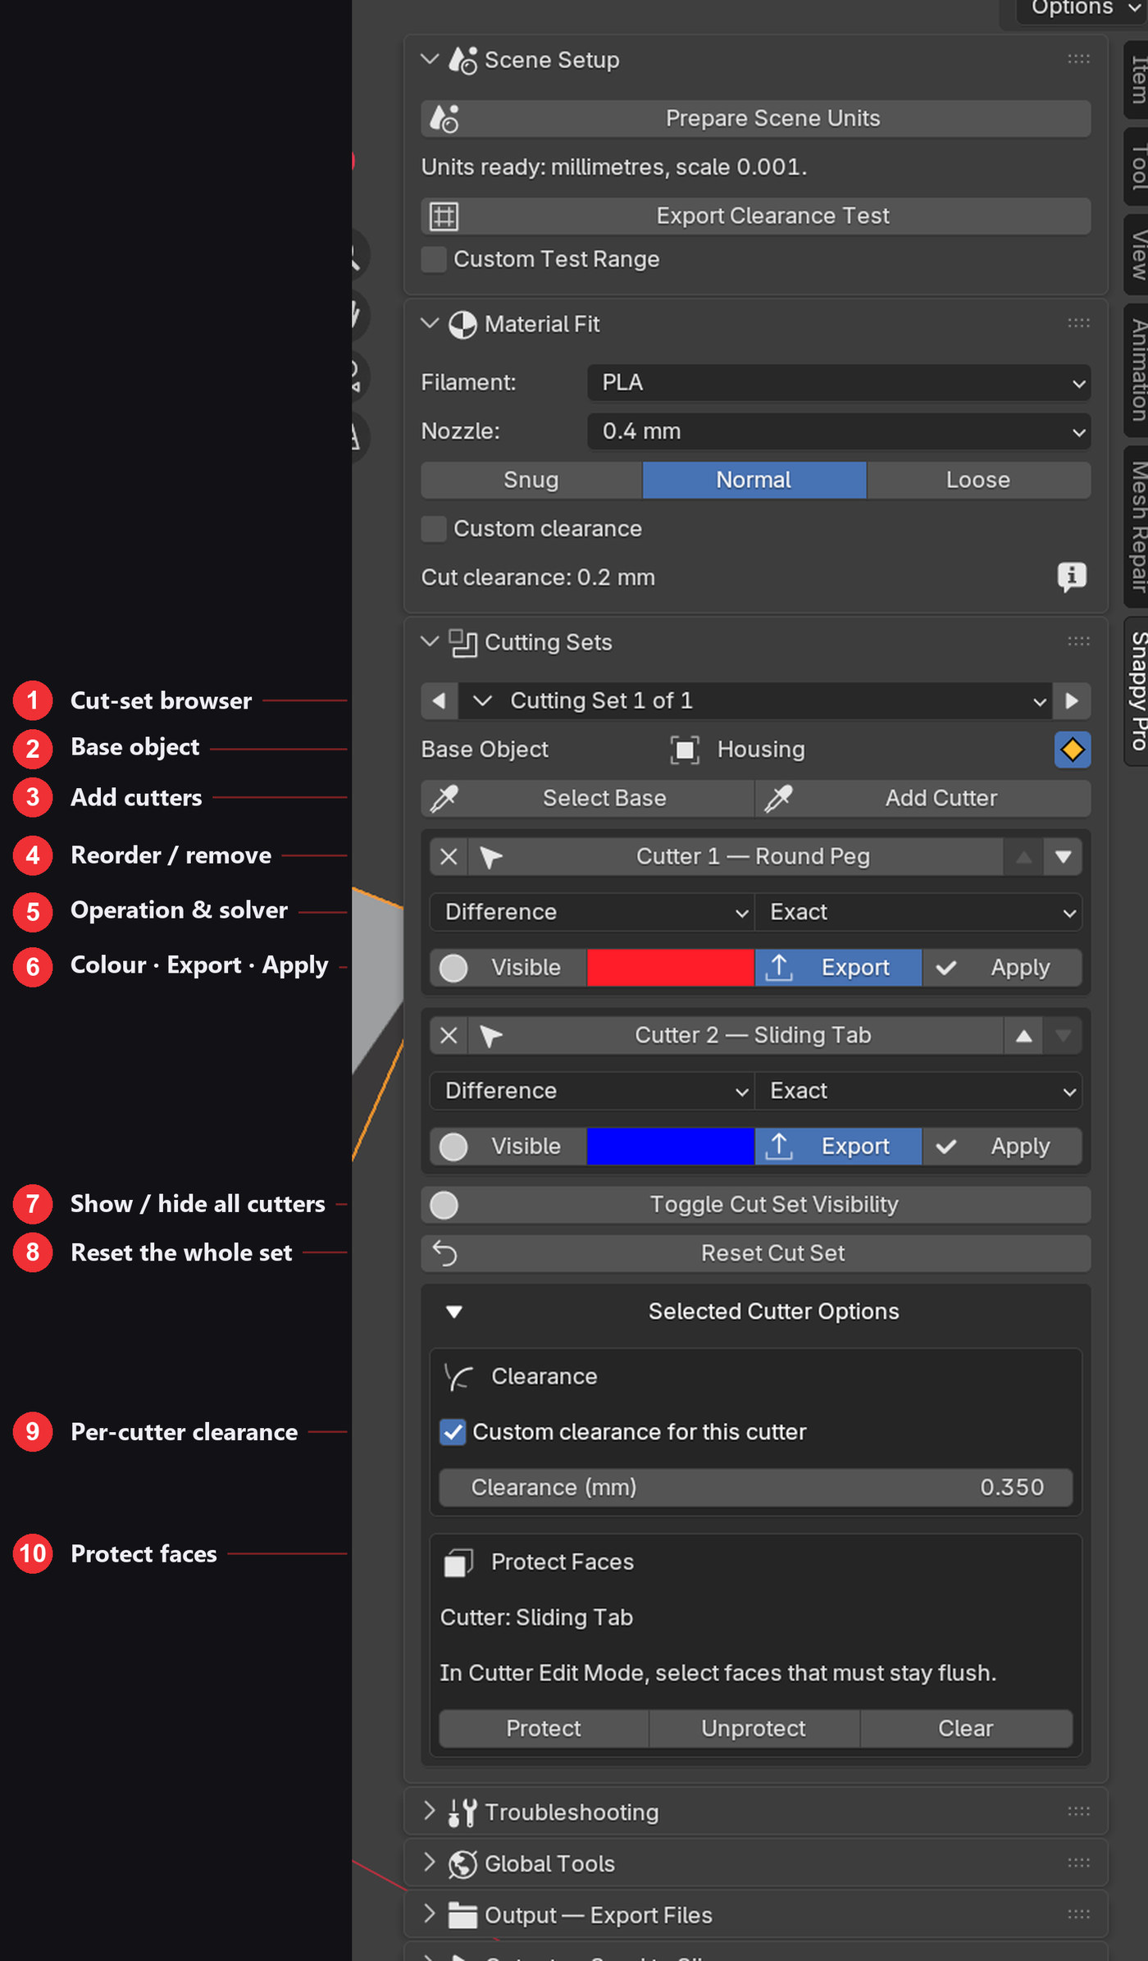Click the move-down arrow on Cutter 2

(1064, 1036)
